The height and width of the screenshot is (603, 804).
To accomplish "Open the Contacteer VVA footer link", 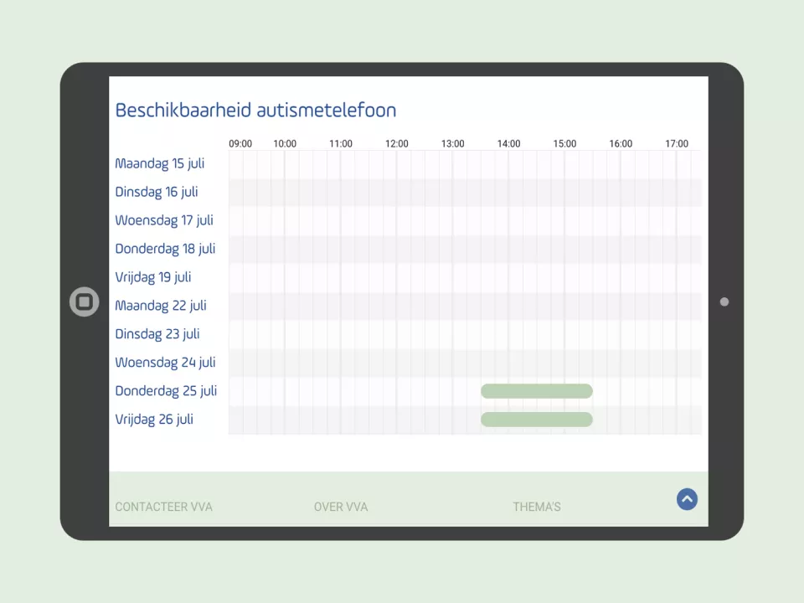I will (163, 507).
